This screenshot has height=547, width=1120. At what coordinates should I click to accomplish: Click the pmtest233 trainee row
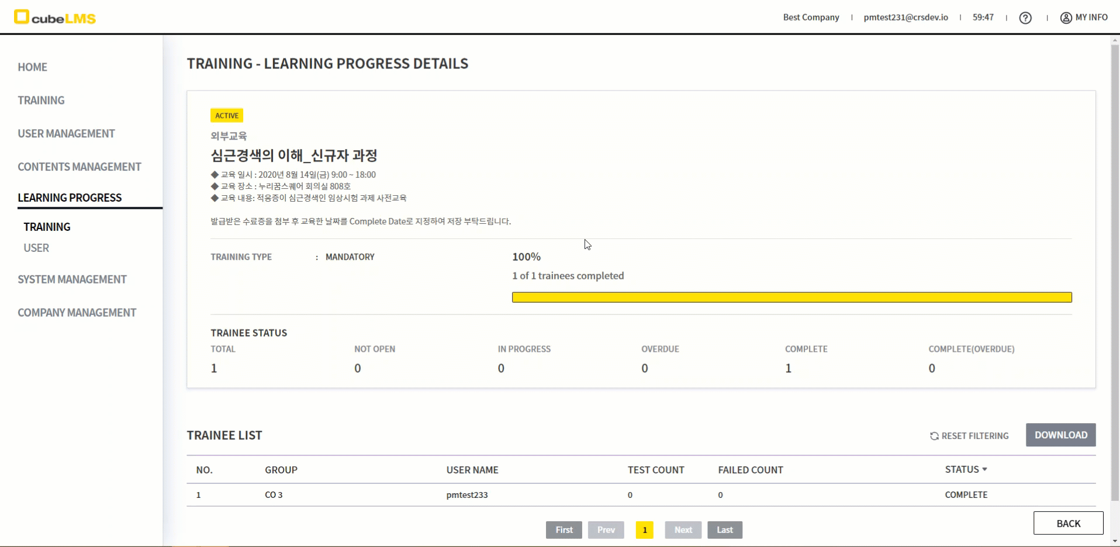click(x=466, y=495)
